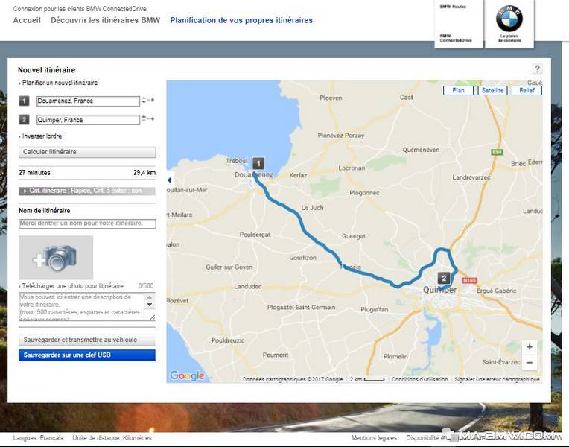Viewport: 569px width, 447px height.
Task: Collapse side panel with blue arrow
Action: point(170,180)
